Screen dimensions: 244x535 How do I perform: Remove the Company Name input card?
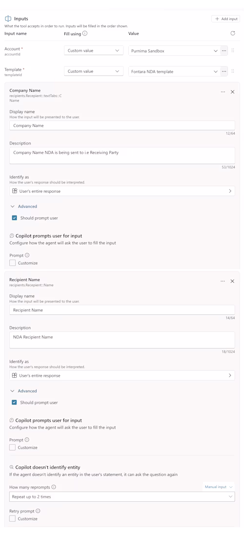coord(232,92)
